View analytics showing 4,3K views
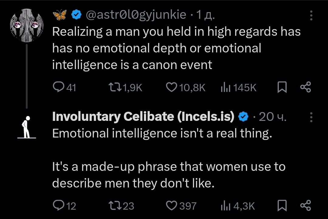Image resolution: width=328 pixels, height=219 pixels. click(x=225, y=206)
